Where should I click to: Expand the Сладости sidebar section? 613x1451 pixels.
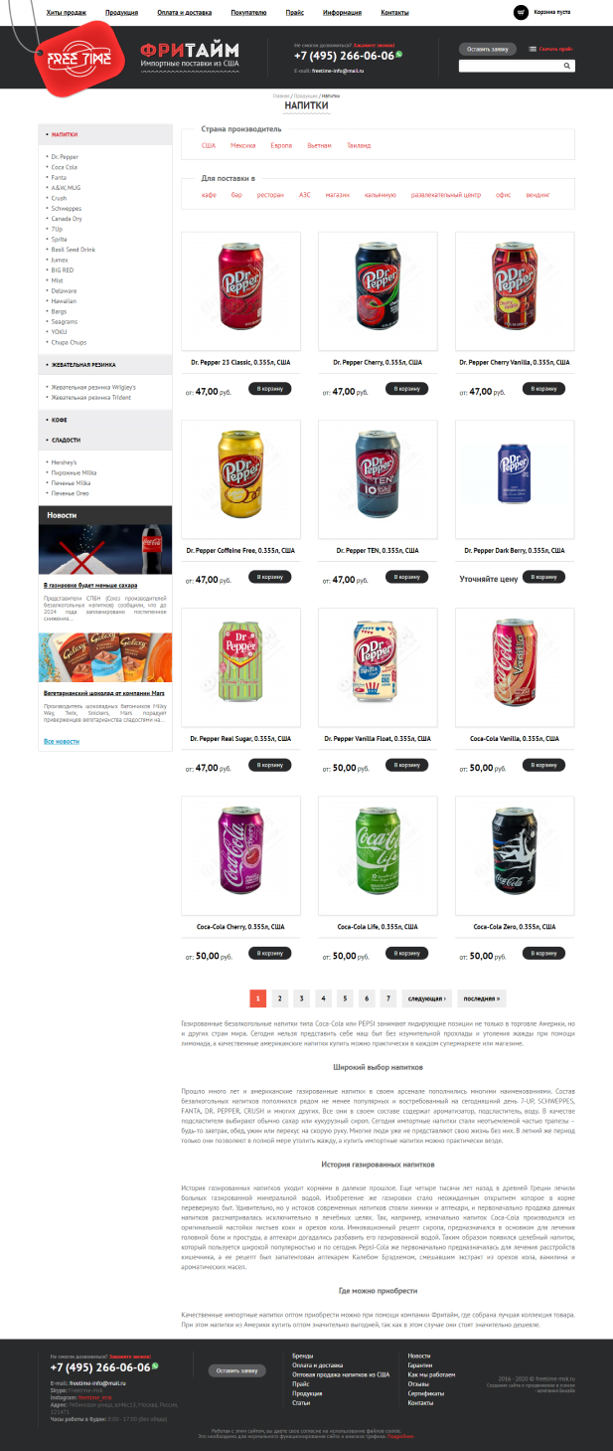click(x=66, y=440)
